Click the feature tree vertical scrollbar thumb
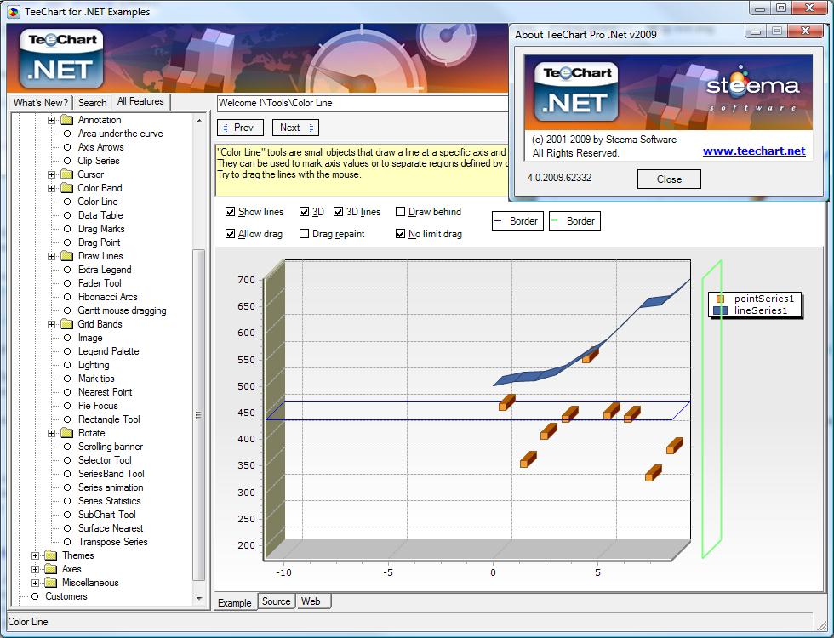This screenshot has width=834, height=638. [198, 415]
